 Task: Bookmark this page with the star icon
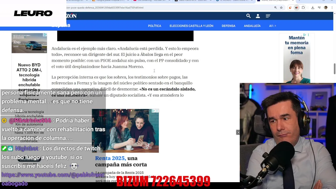click(281, 8)
